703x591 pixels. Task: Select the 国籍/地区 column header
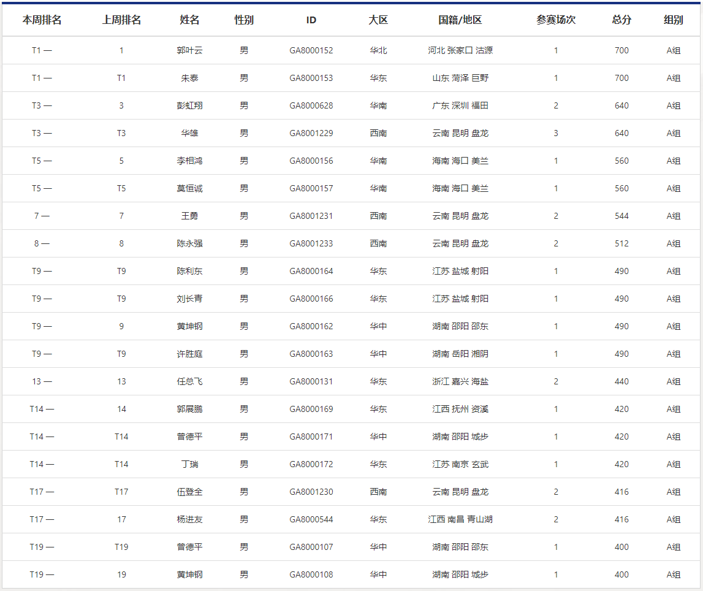tap(460, 20)
